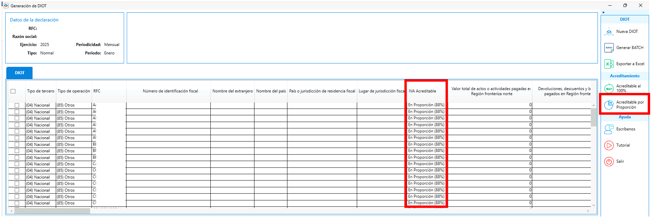
Task: Click the Salir power icon
Action: click(x=609, y=161)
